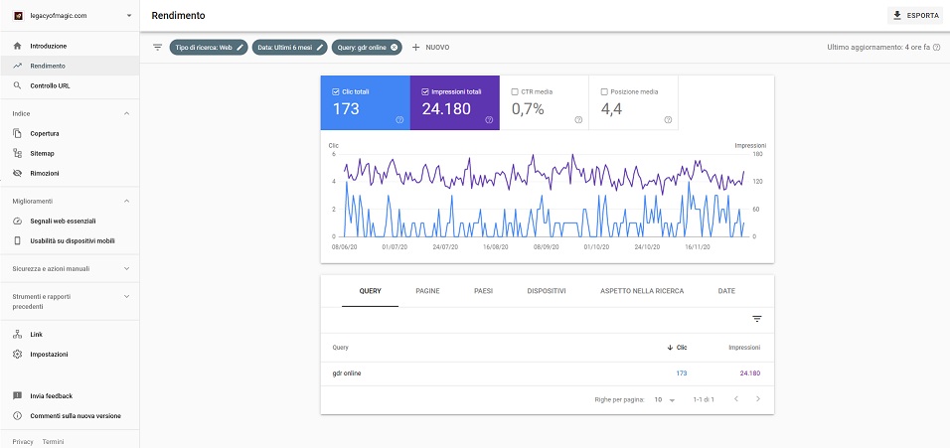Click the Controllo URL search icon

pyautogui.click(x=18, y=85)
